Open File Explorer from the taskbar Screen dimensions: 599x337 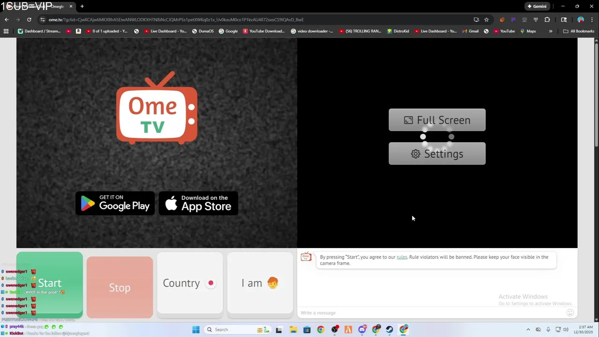point(293,330)
